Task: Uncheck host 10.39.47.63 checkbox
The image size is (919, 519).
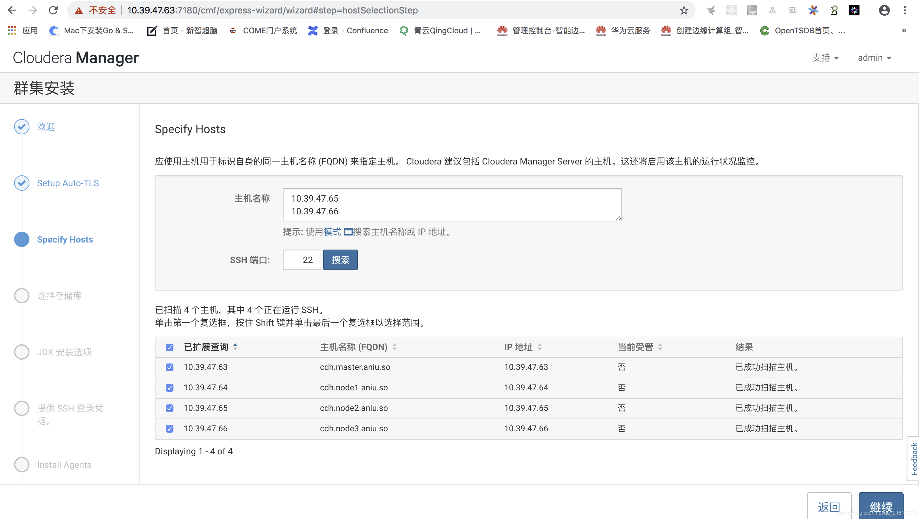Action: (x=170, y=367)
